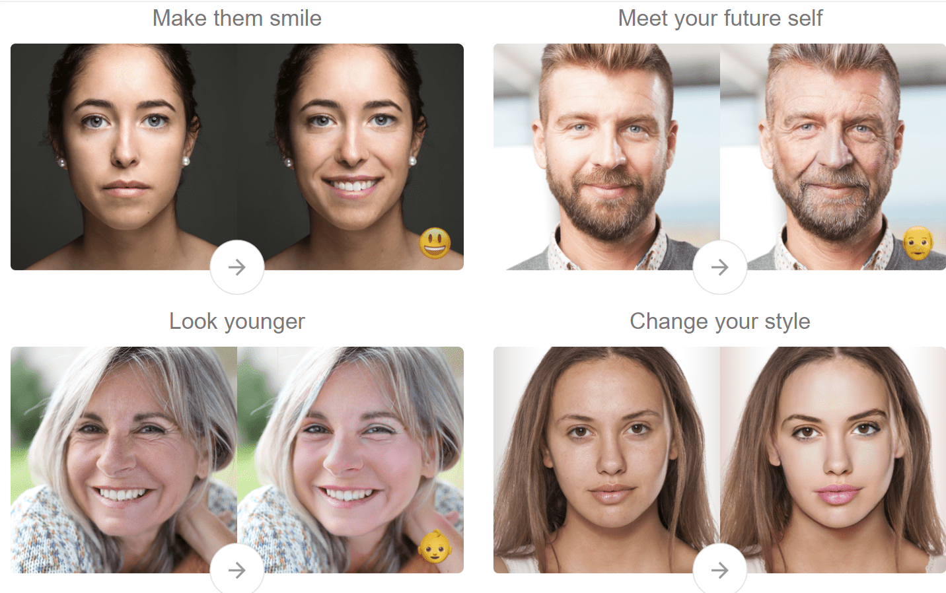Select the 'Look younger' heading
The image size is (946, 593).
tap(237, 322)
